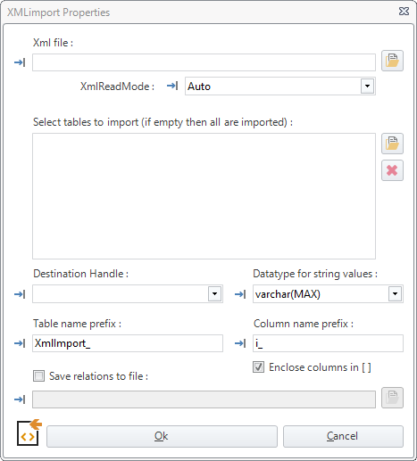Click variable arrow next to XmlReadMode
417x461 pixels.
[172, 86]
